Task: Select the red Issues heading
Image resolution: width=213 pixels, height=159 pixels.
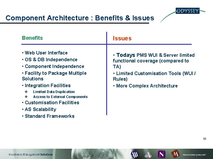Action: [x=122, y=38]
